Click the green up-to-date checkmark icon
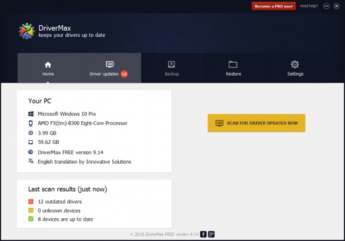This screenshot has width=345, height=241. (x=31, y=219)
